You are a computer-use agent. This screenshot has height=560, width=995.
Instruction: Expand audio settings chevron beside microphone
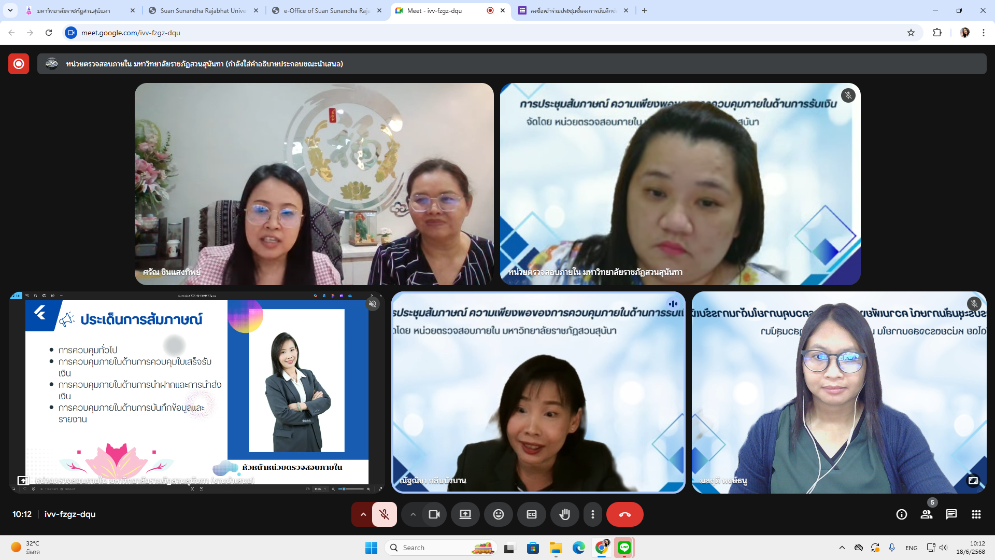(363, 514)
